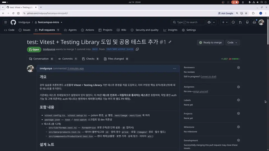Open the create new plus menu
The image size is (269, 151).
click(224, 22)
